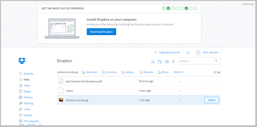257x127 pixels.
Task: Open Get Started with Dropbox.pdf
Action: pyautogui.click(x=84, y=82)
